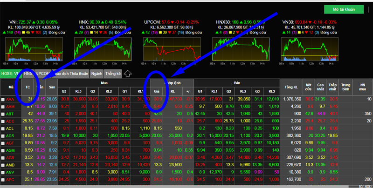Viewport: 373px width, 188px height.
Task: Tick the checkbox for AAA
Action: [x=3, y=100]
